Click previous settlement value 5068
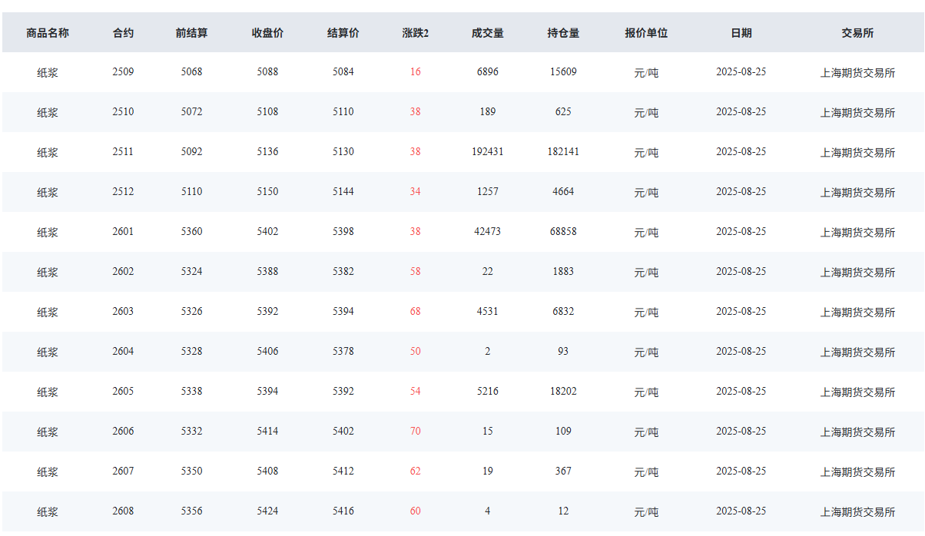 click(192, 72)
